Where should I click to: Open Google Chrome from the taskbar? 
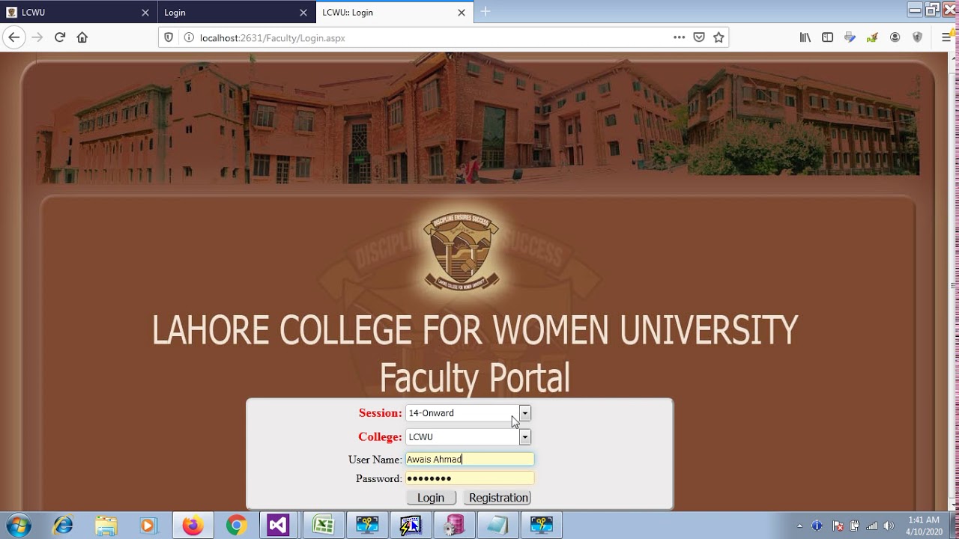tap(237, 526)
